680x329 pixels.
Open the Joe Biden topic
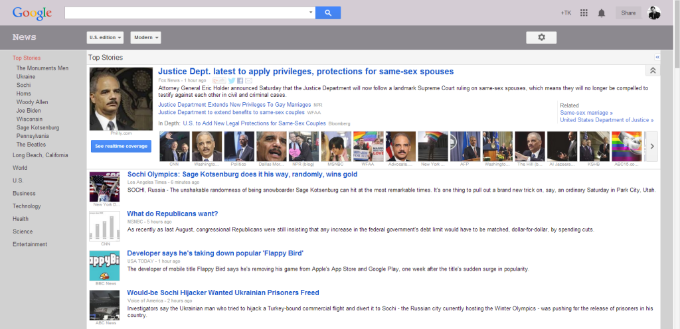tap(29, 111)
